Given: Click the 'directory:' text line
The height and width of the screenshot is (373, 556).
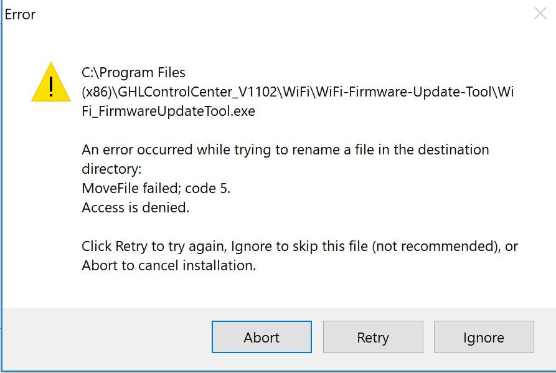Looking at the screenshot, I should [111, 169].
